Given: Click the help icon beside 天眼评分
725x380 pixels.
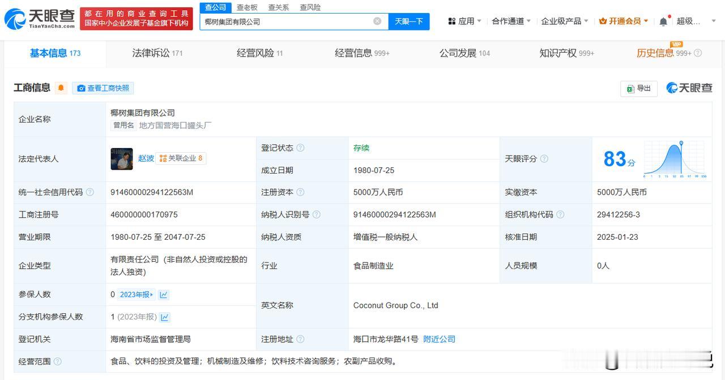Looking at the screenshot, I should click(x=544, y=159).
